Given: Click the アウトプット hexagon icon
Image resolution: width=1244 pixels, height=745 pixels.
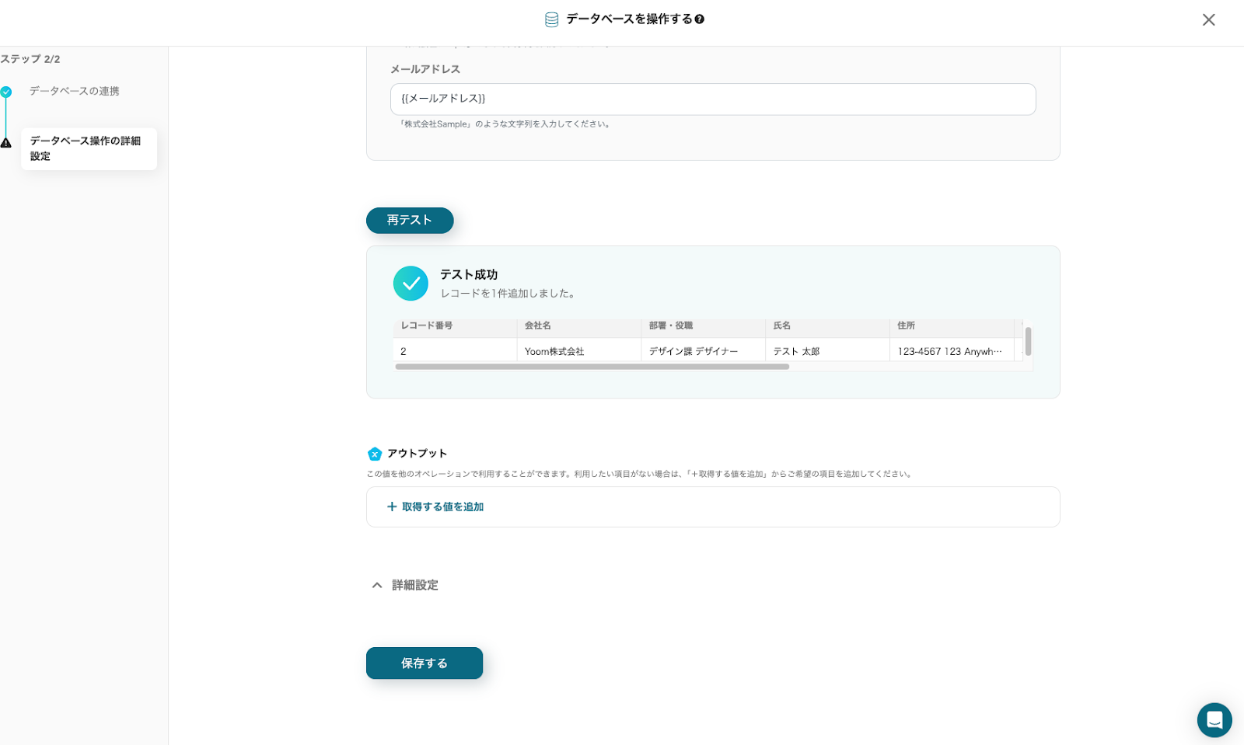Looking at the screenshot, I should tap(375, 454).
